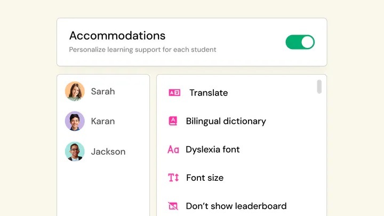
Task: Select student name Karan
Action: [103, 121]
